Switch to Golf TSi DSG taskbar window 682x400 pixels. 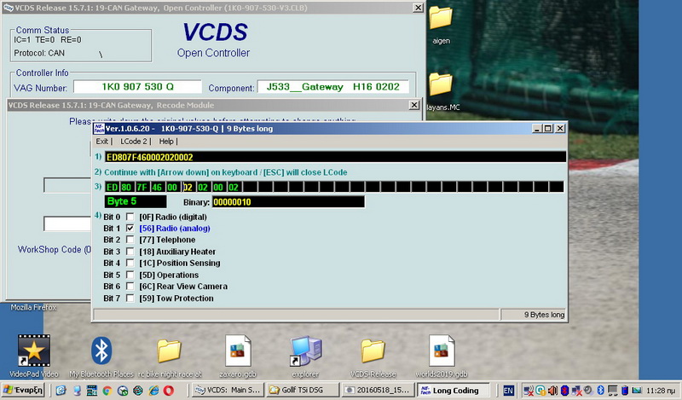[303, 390]
